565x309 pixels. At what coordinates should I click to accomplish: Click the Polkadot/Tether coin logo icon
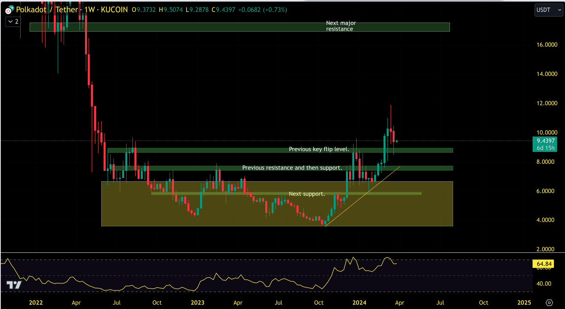pos(9,9)
